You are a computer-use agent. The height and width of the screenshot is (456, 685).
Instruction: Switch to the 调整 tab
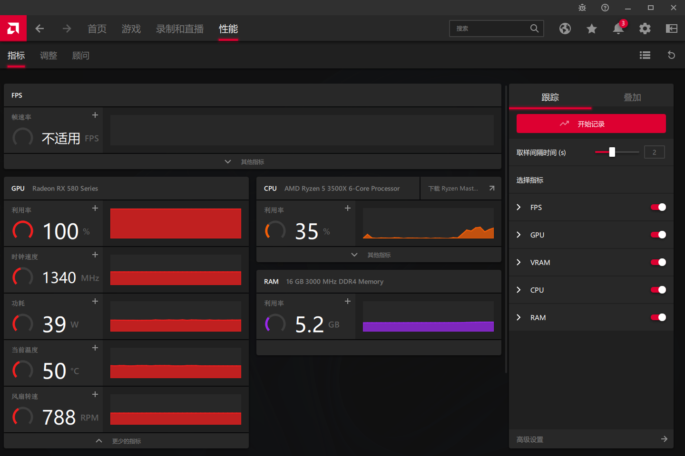[x=49, y=56]
